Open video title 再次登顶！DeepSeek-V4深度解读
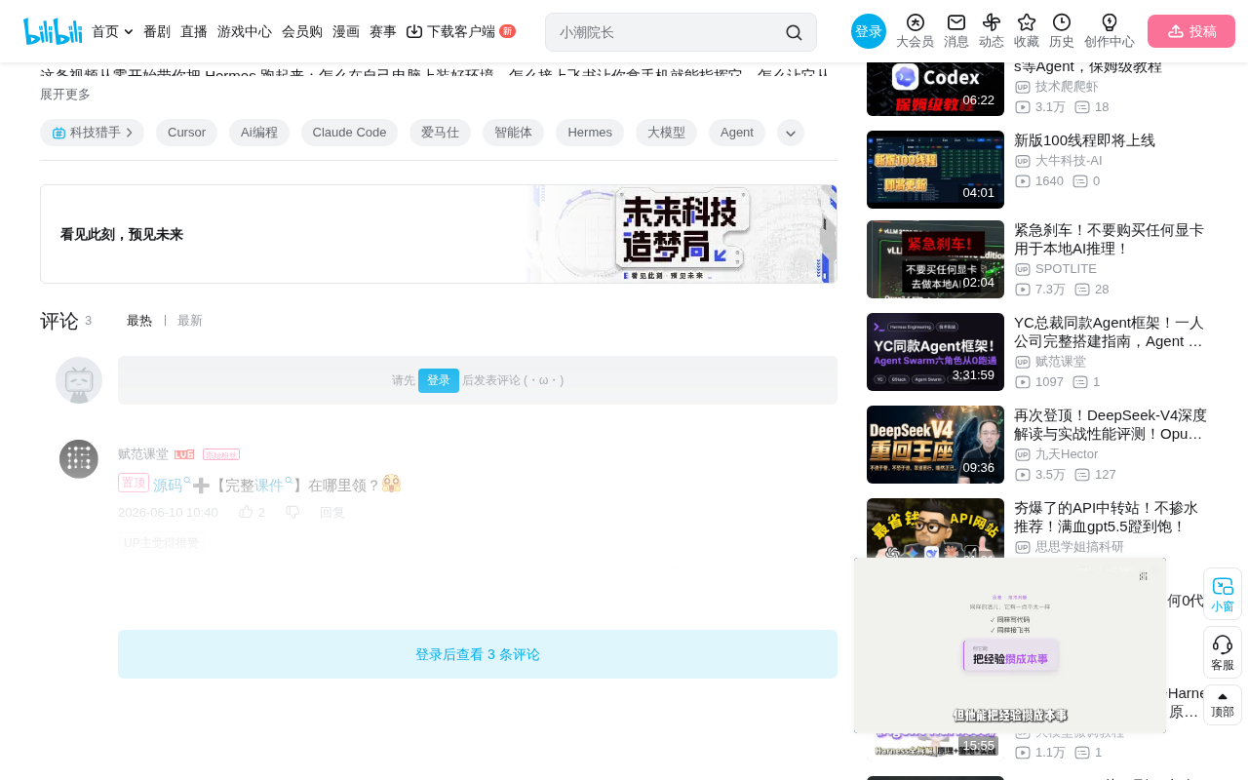Viewport: 1248px width, 780px height. [x=1111, y=424]
